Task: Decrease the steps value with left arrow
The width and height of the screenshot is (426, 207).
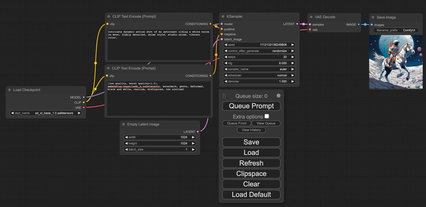Action: pos(226,57)
